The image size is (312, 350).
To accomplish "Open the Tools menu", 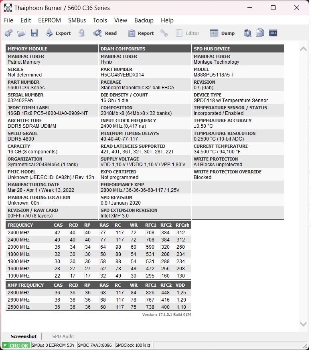I will tap(100, 20).
